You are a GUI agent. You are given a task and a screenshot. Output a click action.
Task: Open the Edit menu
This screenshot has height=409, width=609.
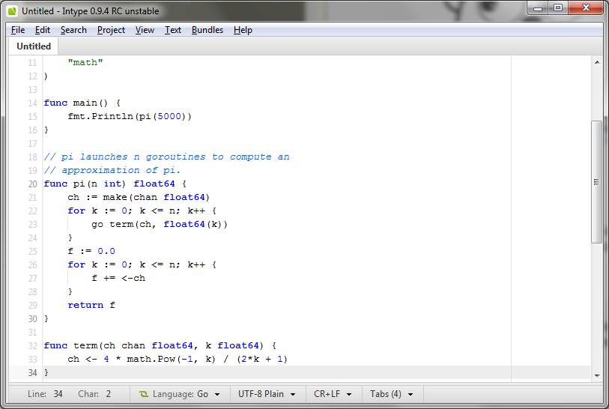point(43,30)
